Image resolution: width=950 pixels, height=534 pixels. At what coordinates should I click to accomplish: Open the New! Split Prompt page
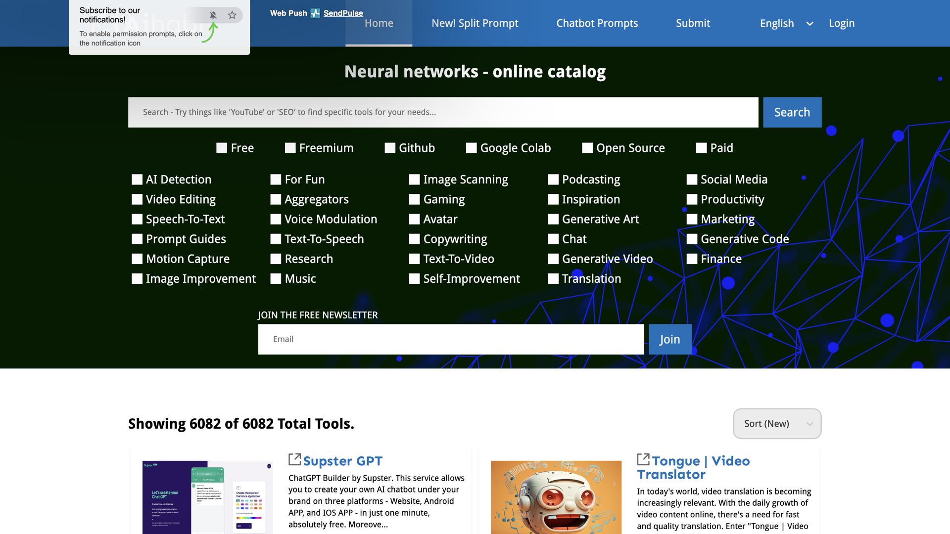(475, 23)
